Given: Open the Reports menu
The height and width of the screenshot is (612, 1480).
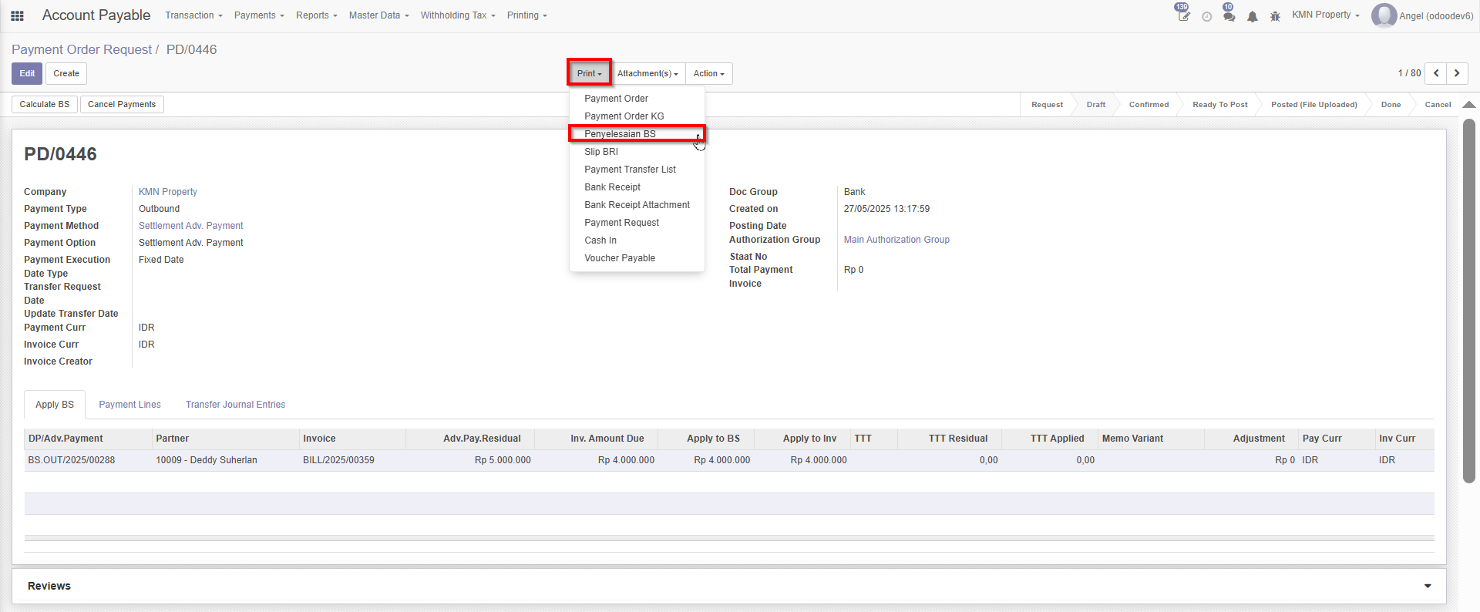Looking at the screenshot, I should pyautogui.click(x=317, y=15).
